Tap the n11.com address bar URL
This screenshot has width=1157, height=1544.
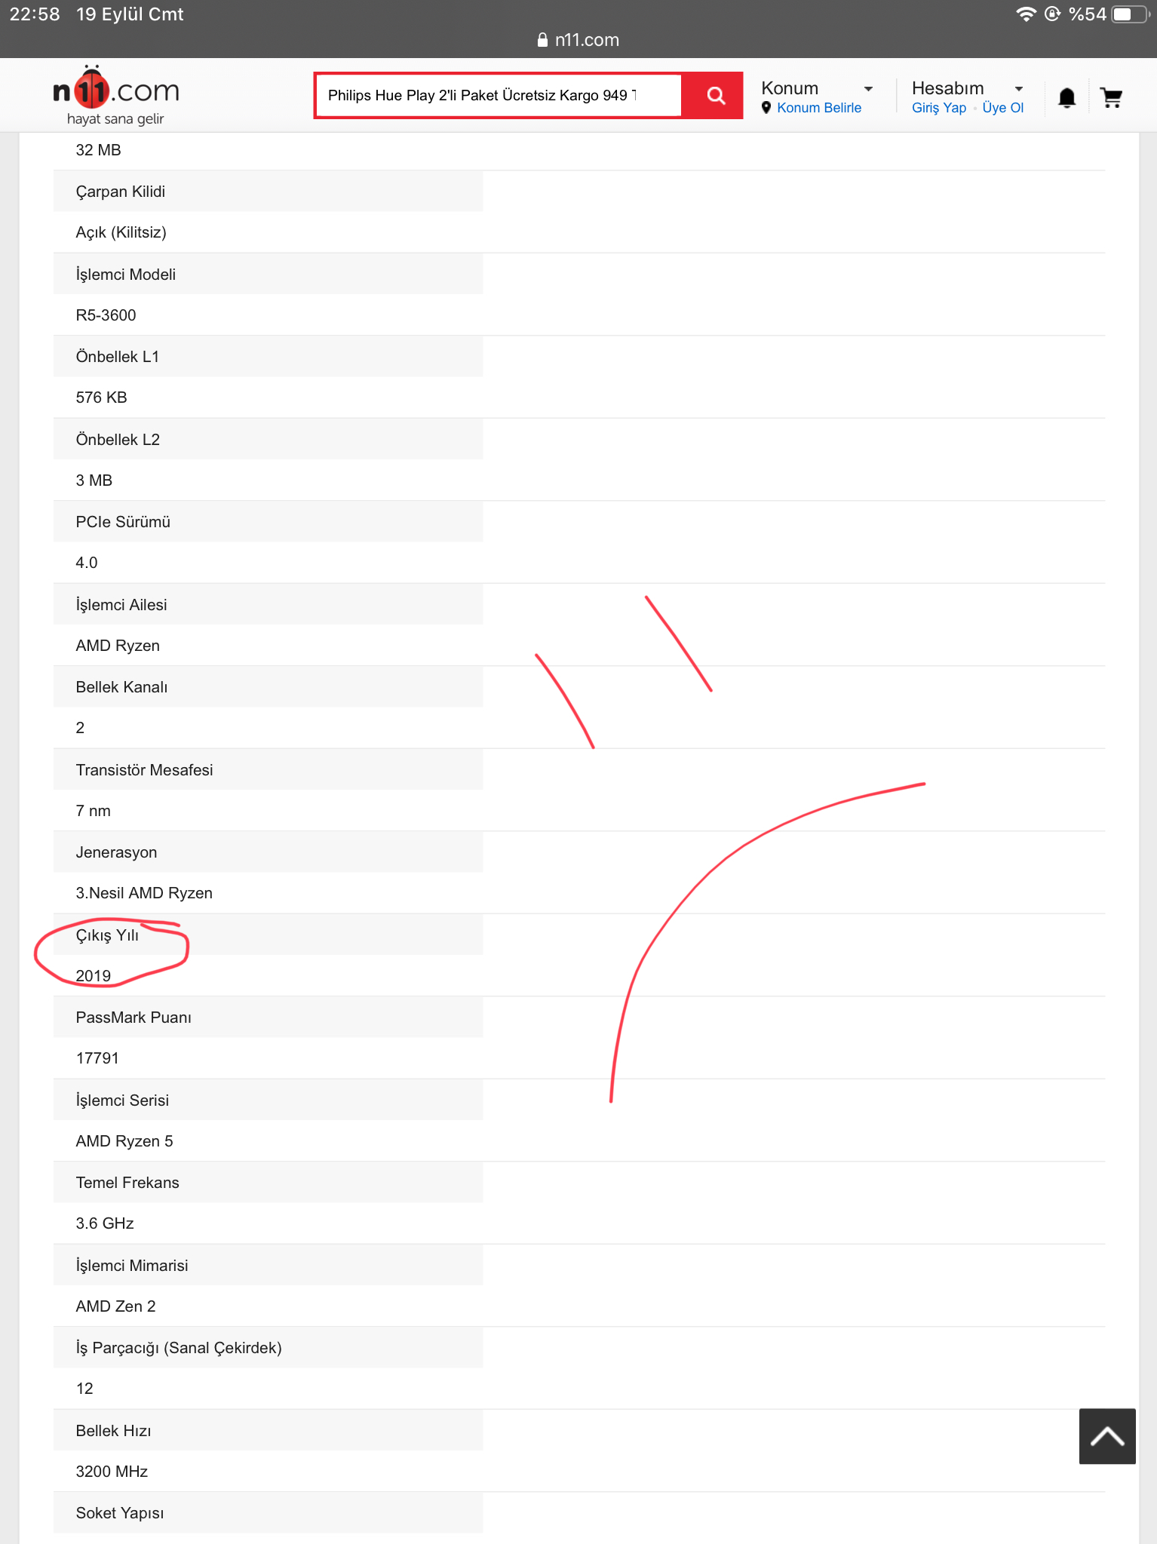point(586,40)
